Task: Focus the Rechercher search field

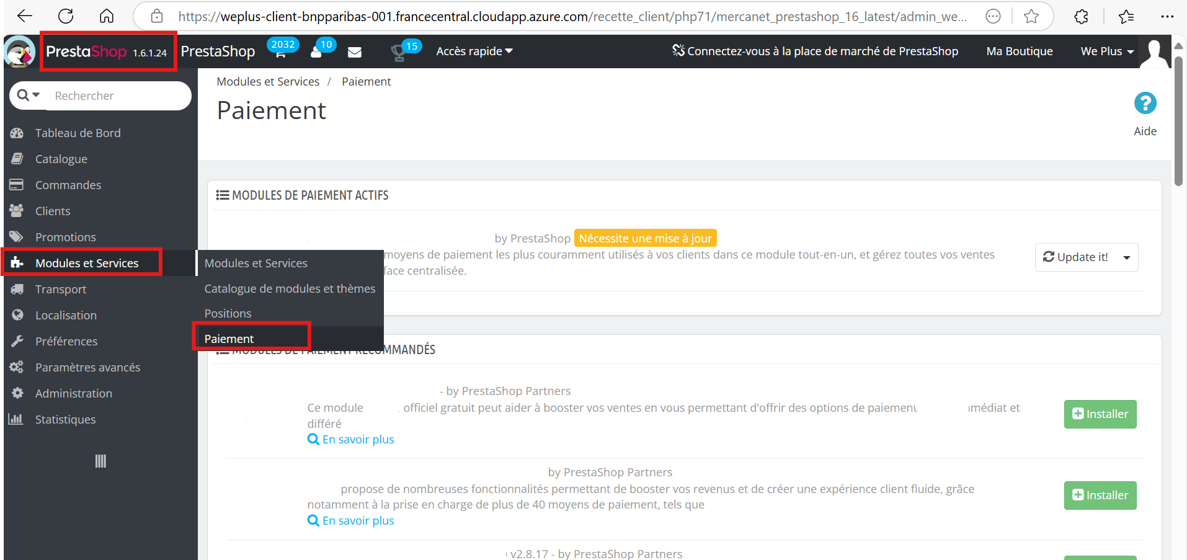Action: pyautogui.click(x=118, y=96)
